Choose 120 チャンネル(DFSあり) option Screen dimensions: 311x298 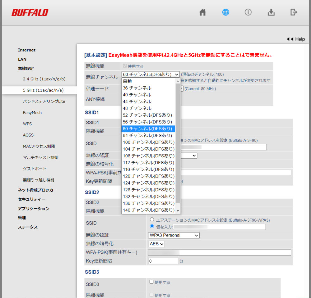148,176
